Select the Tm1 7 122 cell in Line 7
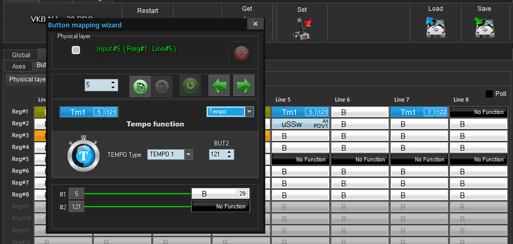This screenshot has height=244, width=513. pos(419,112)
